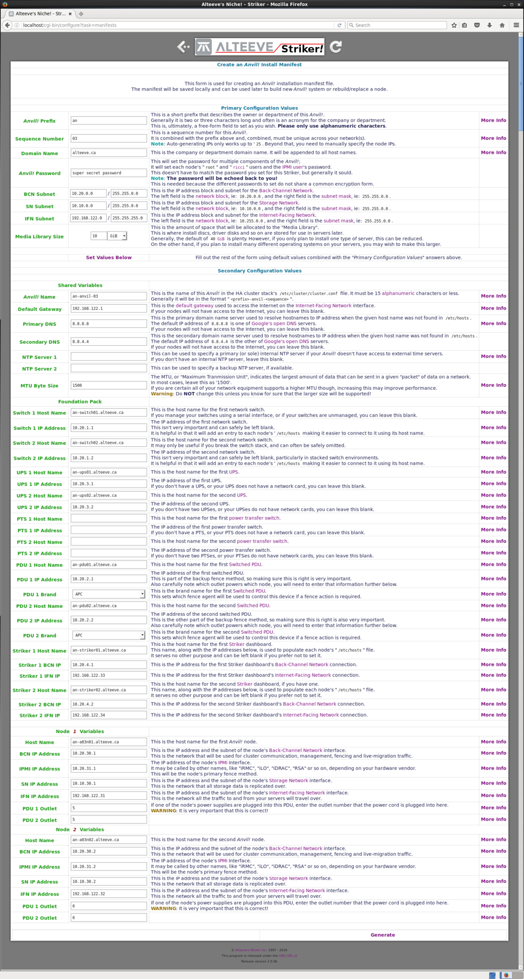
Task: Click the Pocket icon in toolbar
Action: [477, 25]
